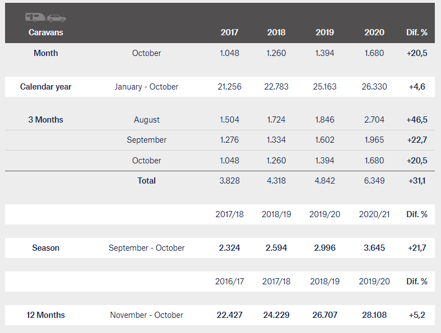Select the top Dif. % column header
Image resolution: width=441 pixels, height=333 pixels.
(417, 32)
